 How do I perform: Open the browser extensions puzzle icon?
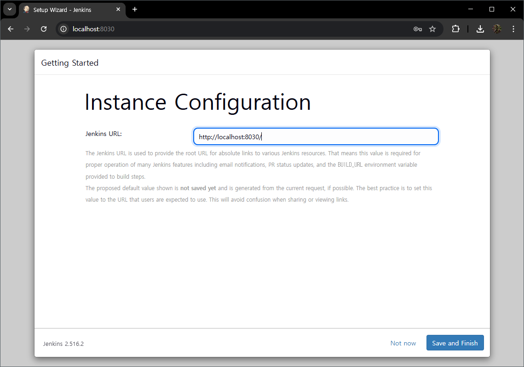[x=455, y=29]
